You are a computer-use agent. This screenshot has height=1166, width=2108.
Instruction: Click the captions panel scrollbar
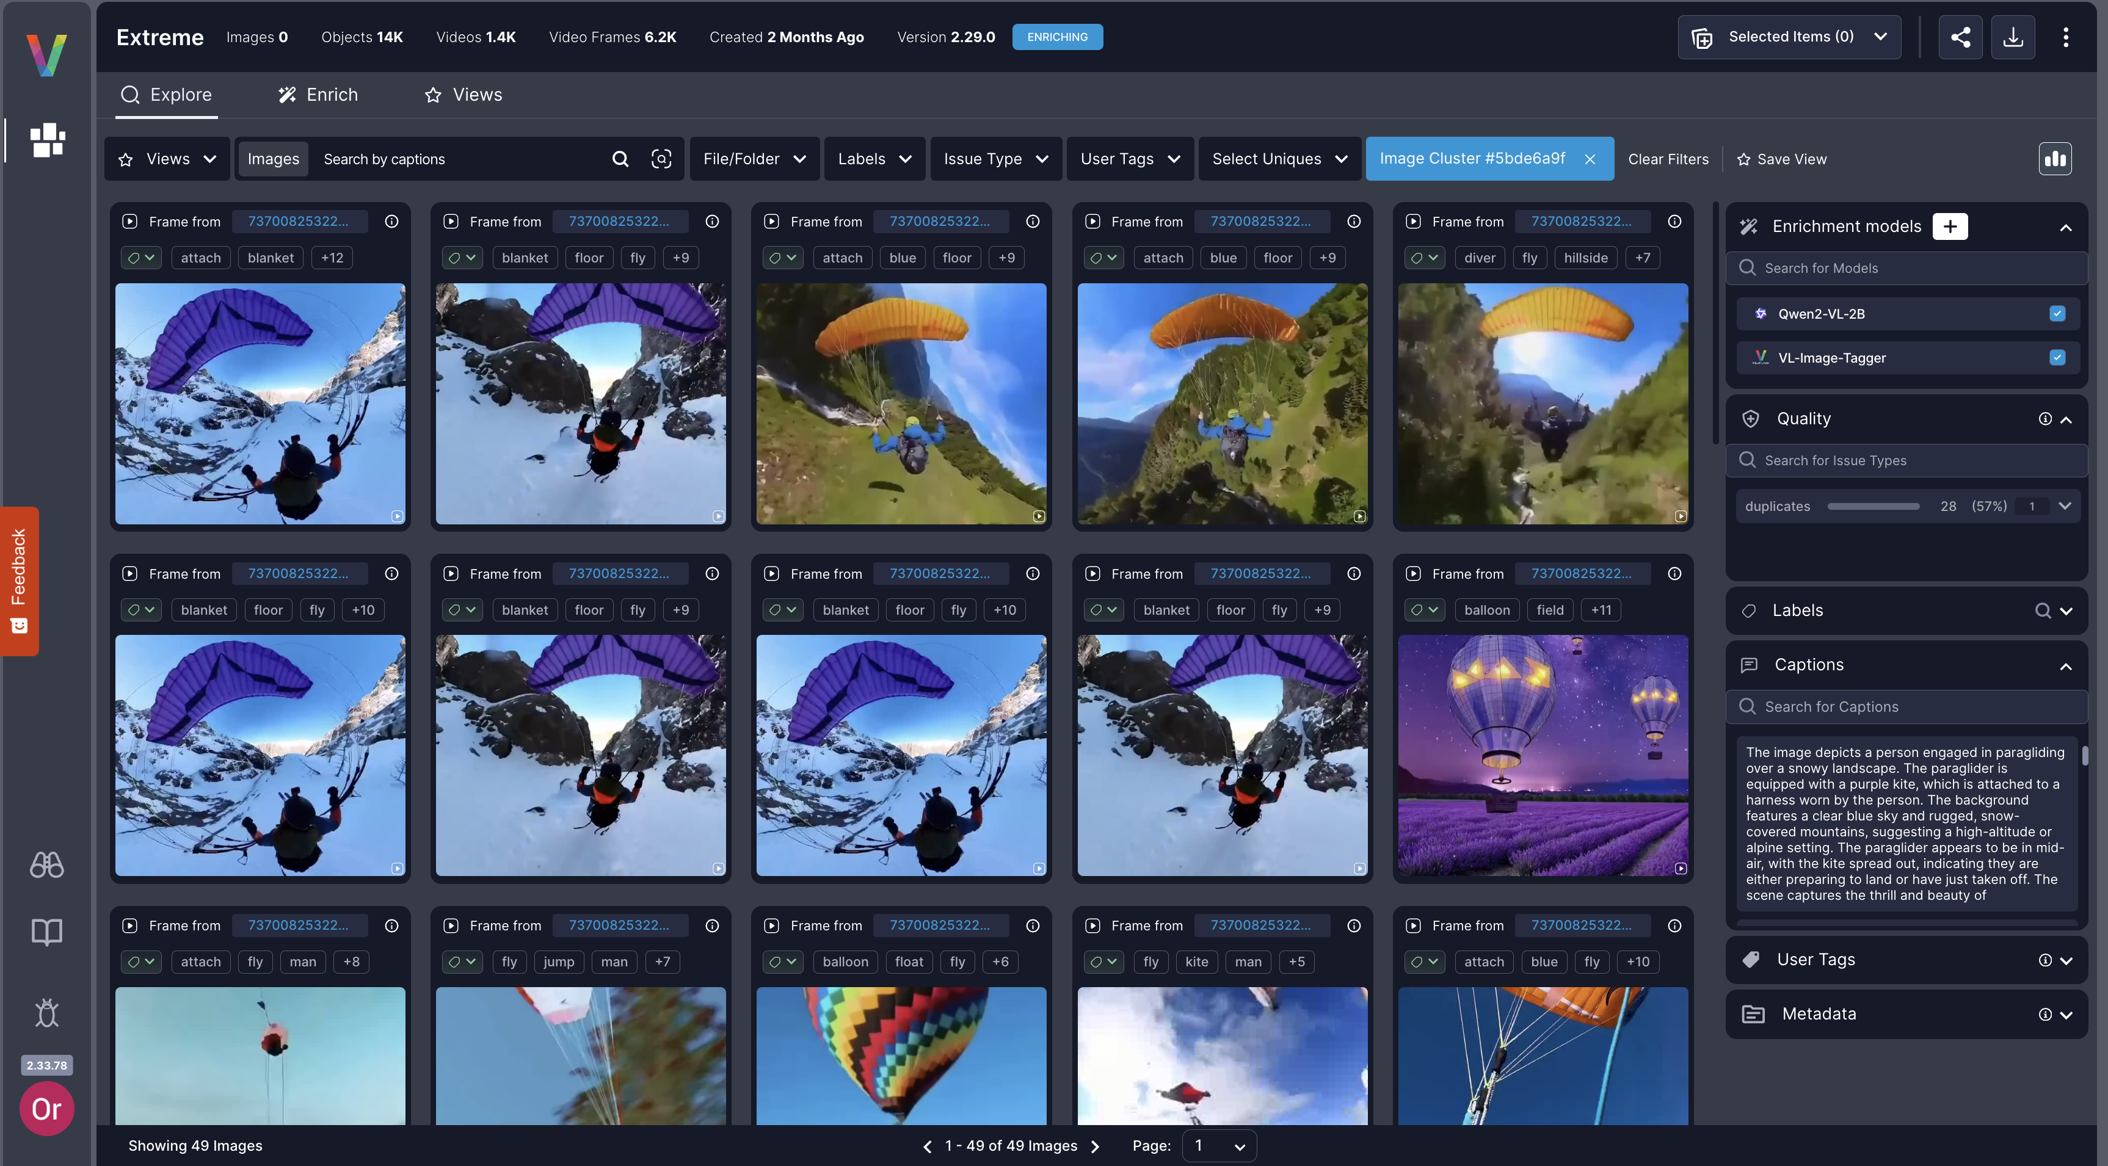point(2084,755)
